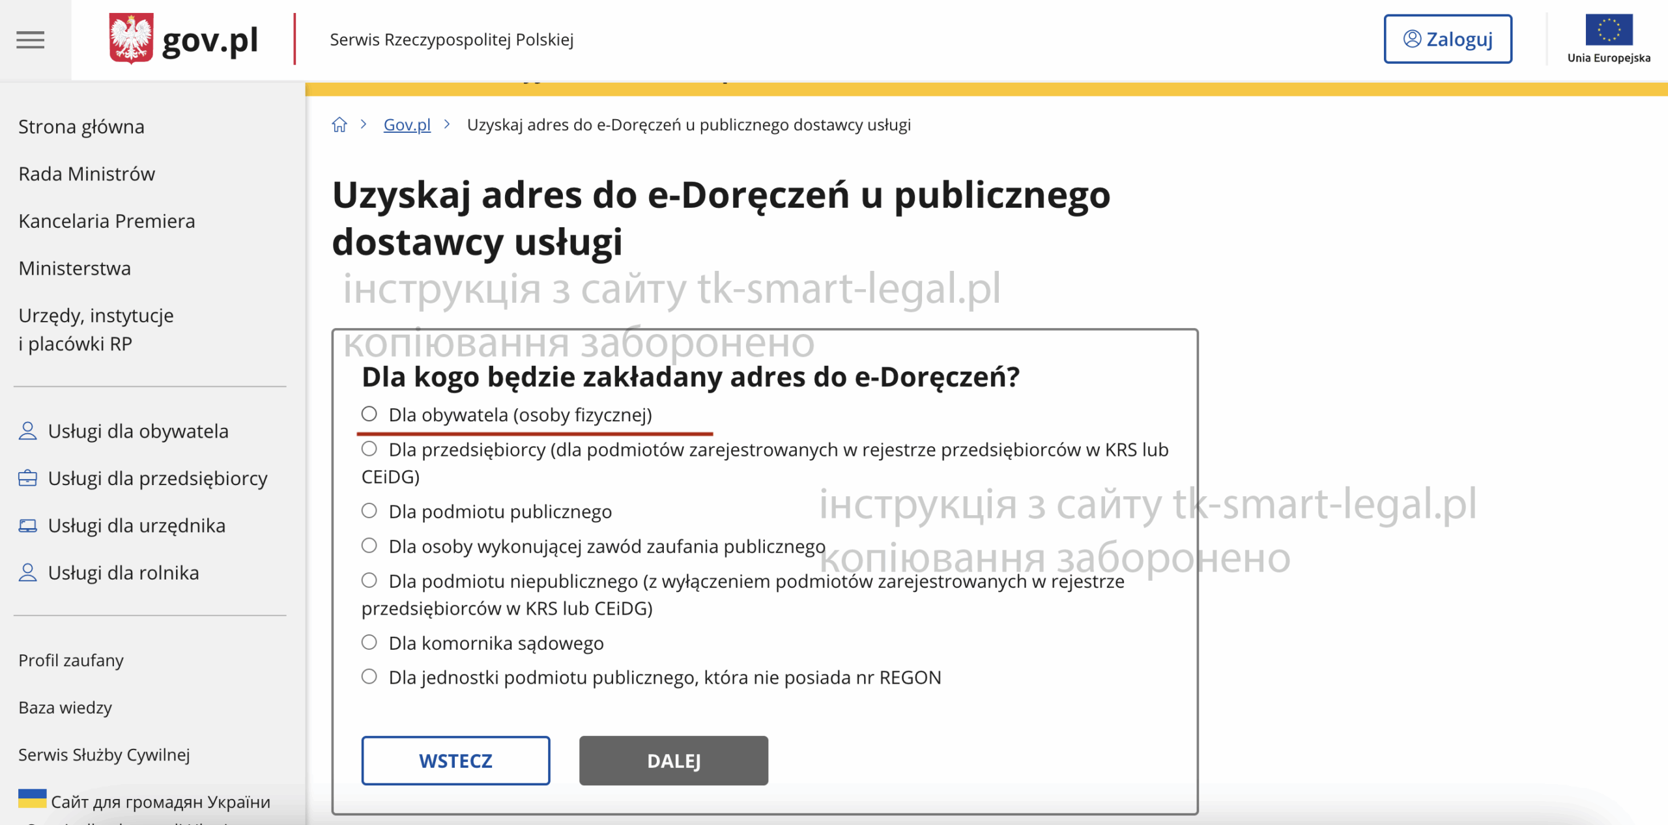Select Dla osoby wykonującej zawód zaufania publicznego
1668x825 pixels.
click(x=369, y=546)
